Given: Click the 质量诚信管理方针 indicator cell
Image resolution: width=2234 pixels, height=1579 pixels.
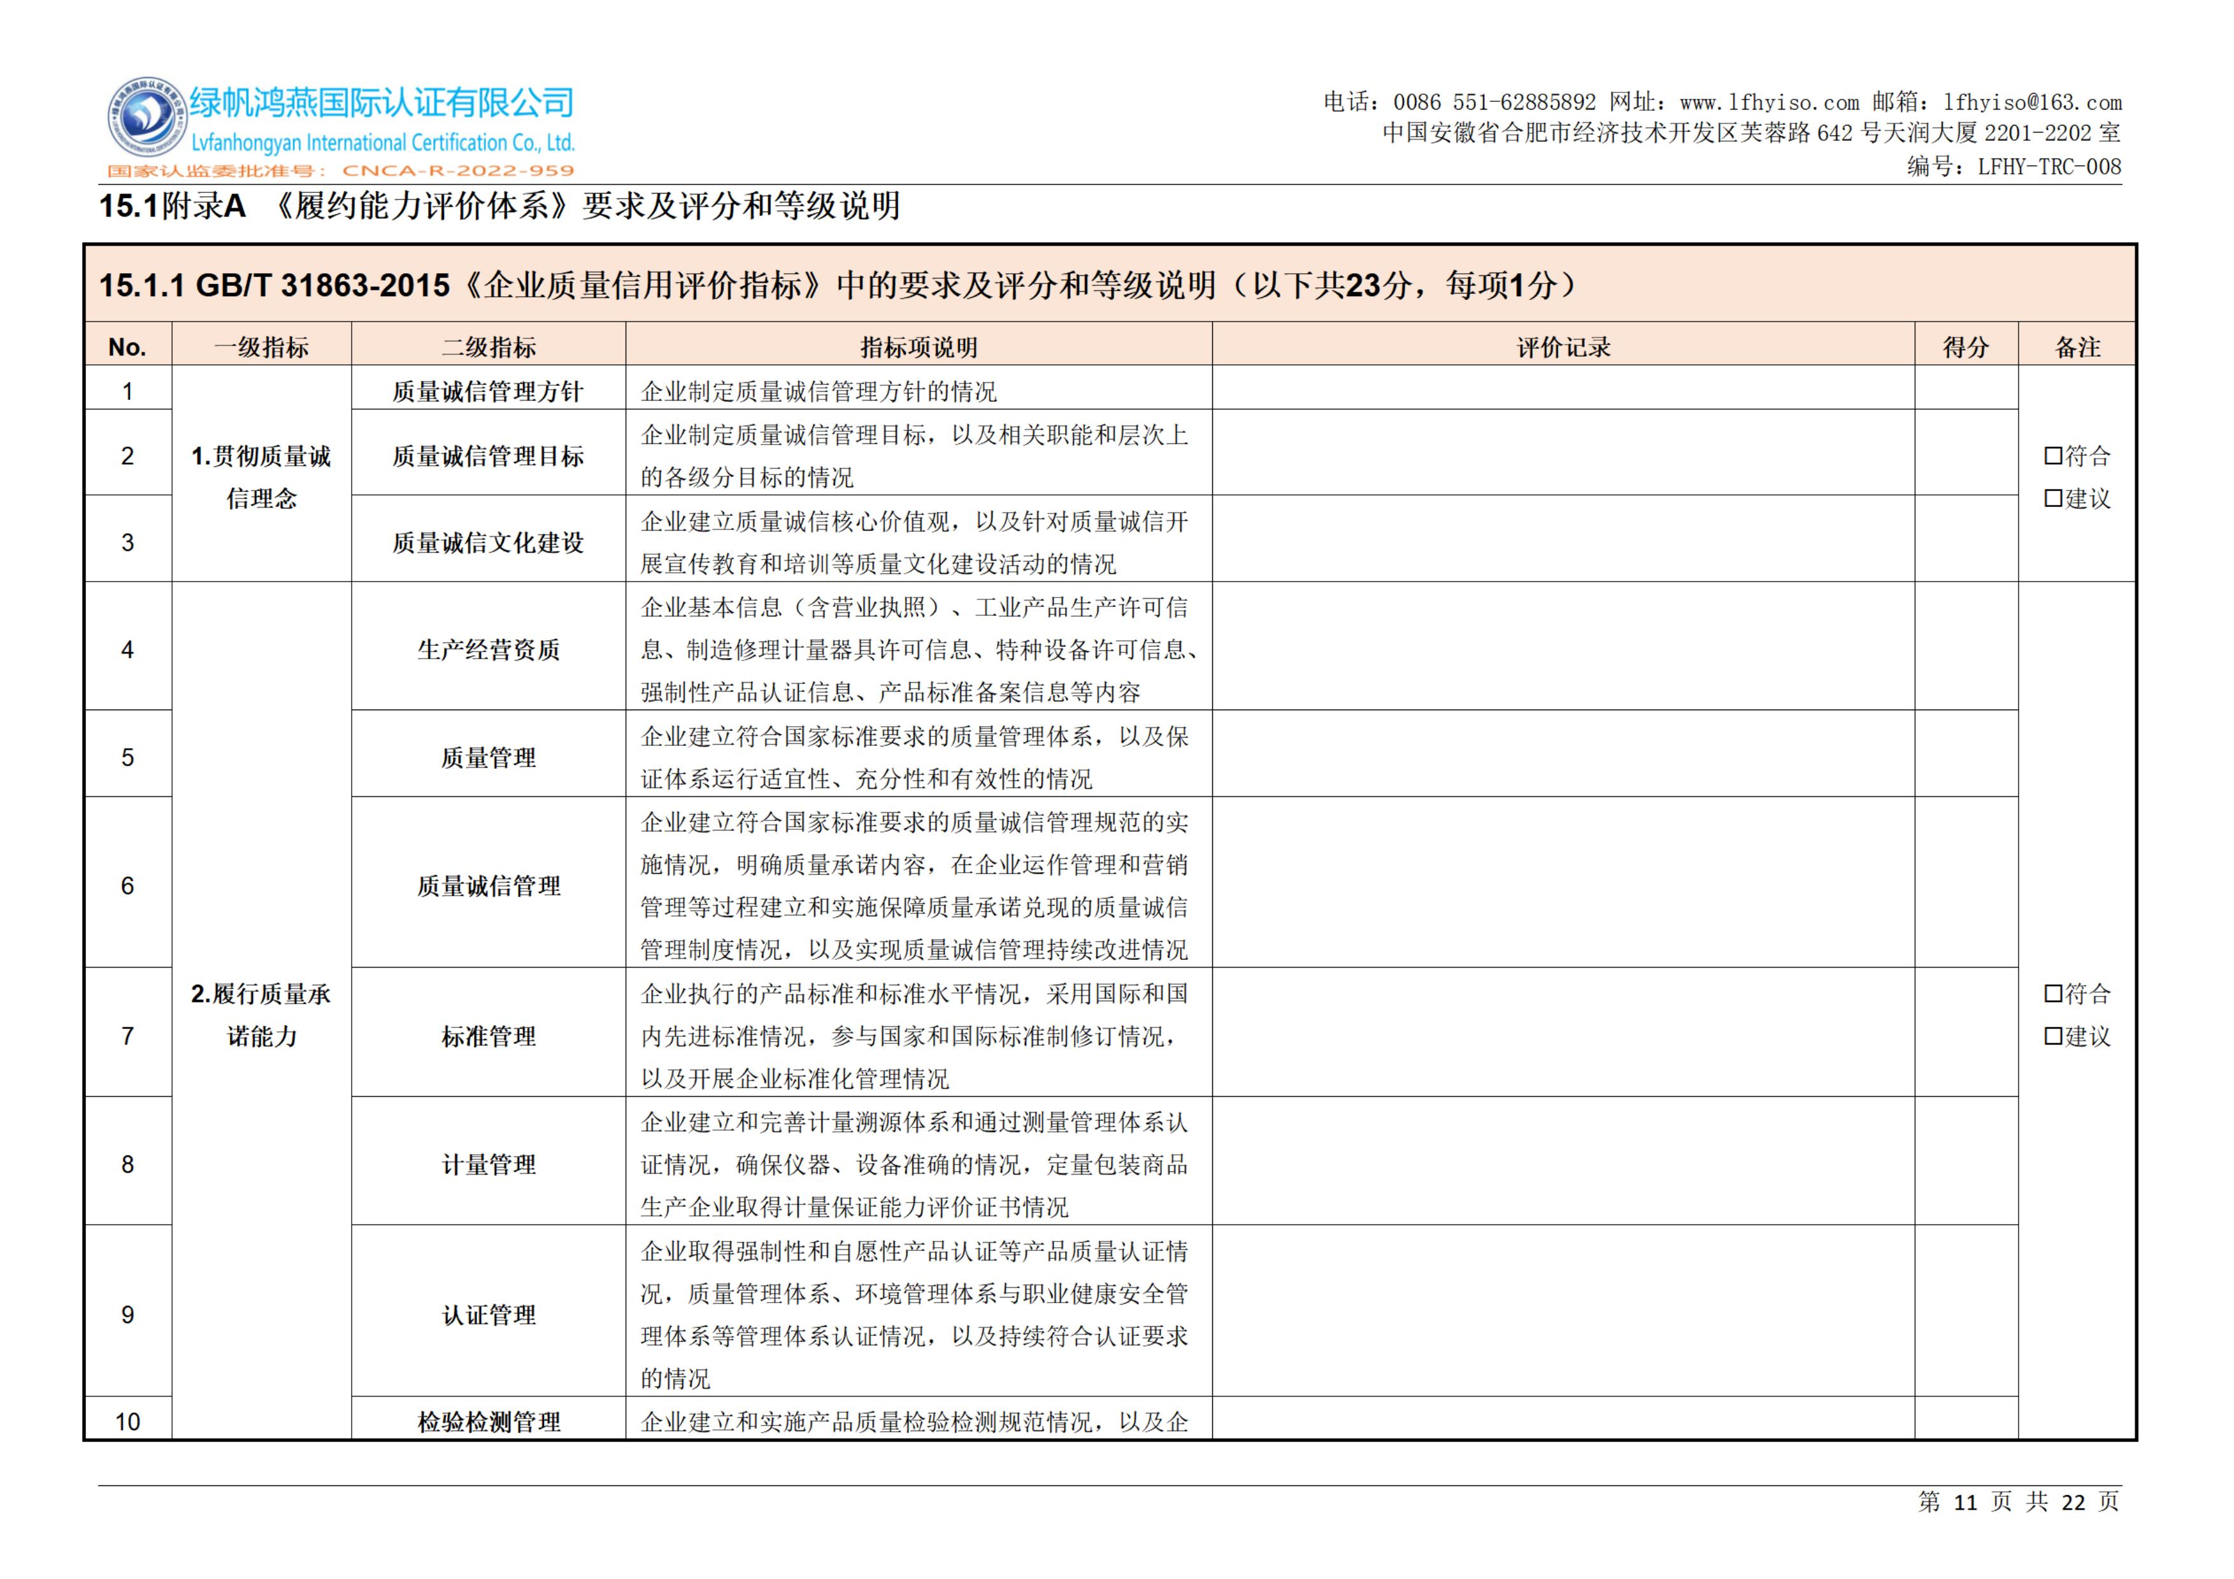Looking at the screenshot, I should [487, 391].
